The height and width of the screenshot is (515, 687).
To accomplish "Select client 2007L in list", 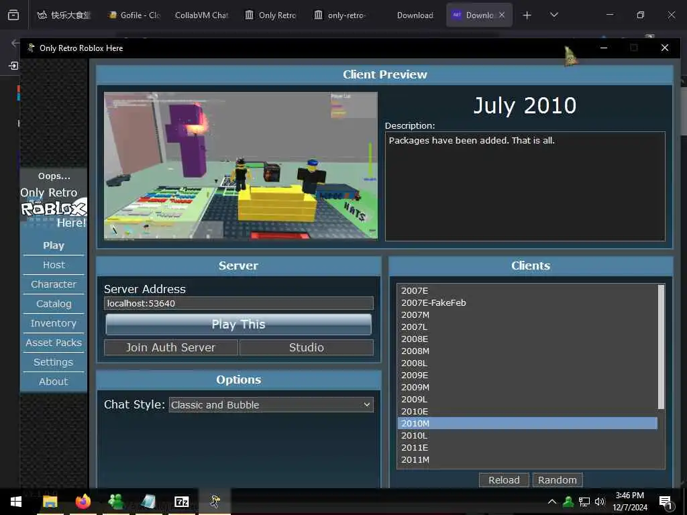I will pyautogui.click(x=527, y=327).
